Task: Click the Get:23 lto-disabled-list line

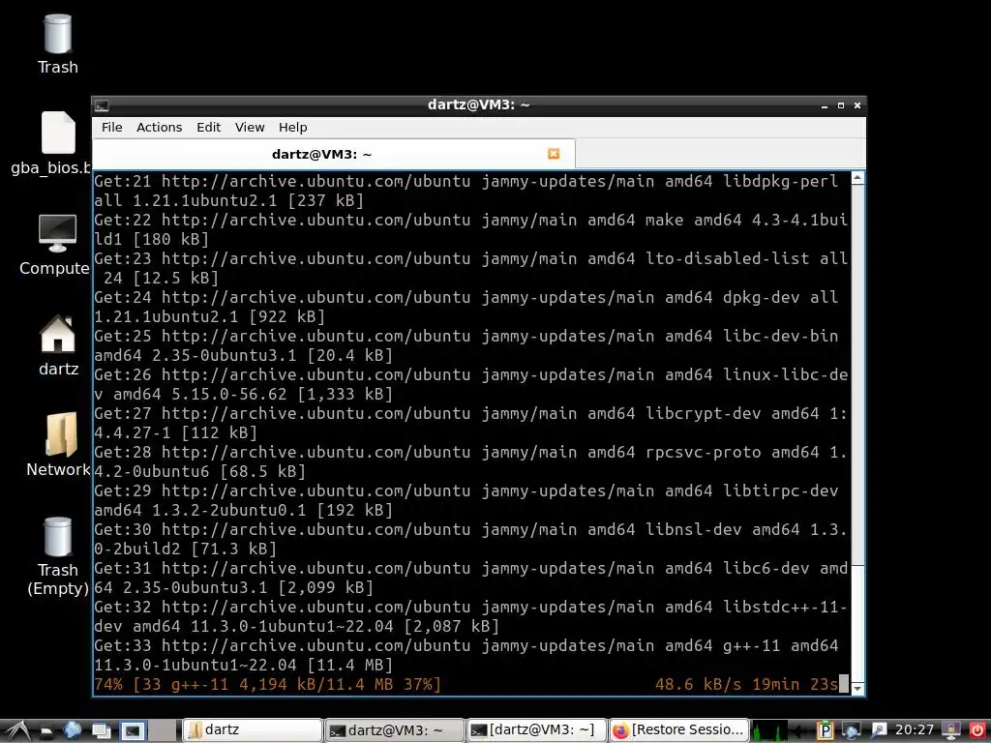Action: 471,268
